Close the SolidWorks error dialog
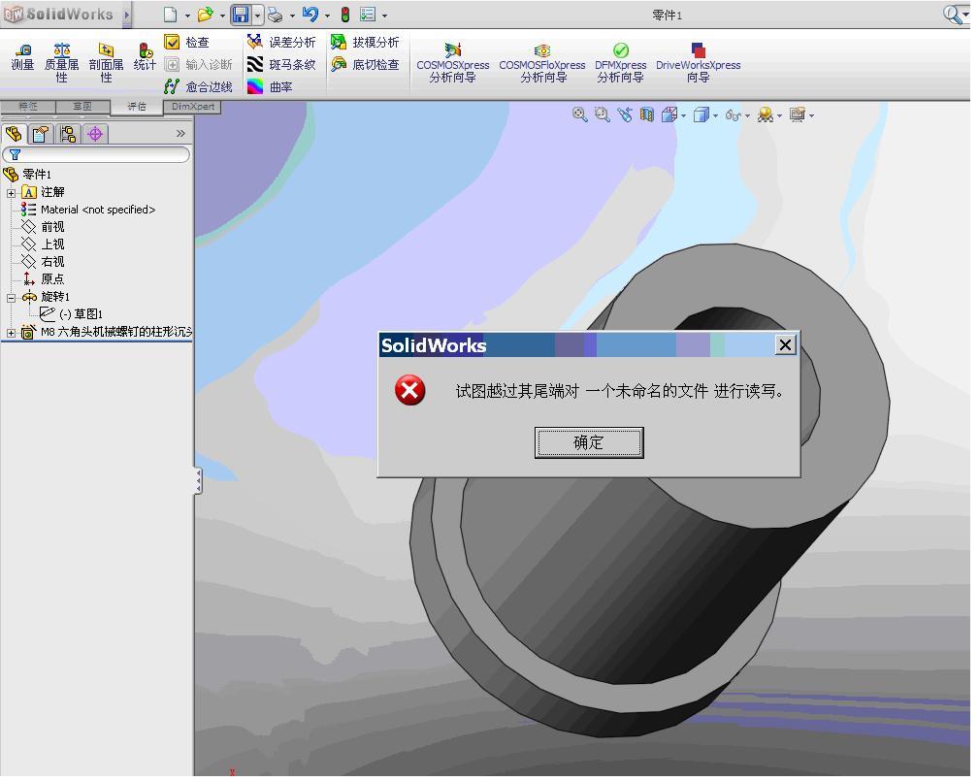Screen dimensions: 979x781 (786, 344)
